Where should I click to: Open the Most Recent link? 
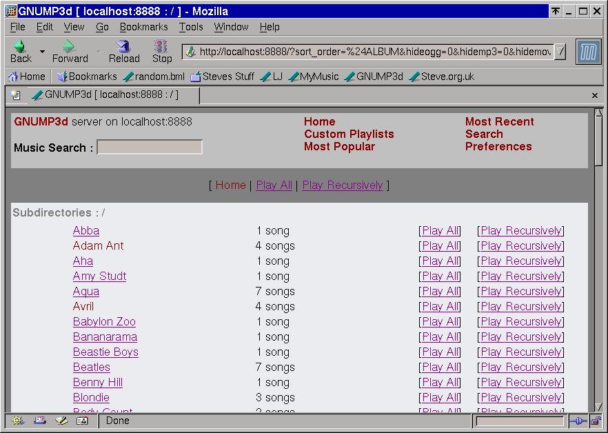pyautogui.click(x=499, y=121)
